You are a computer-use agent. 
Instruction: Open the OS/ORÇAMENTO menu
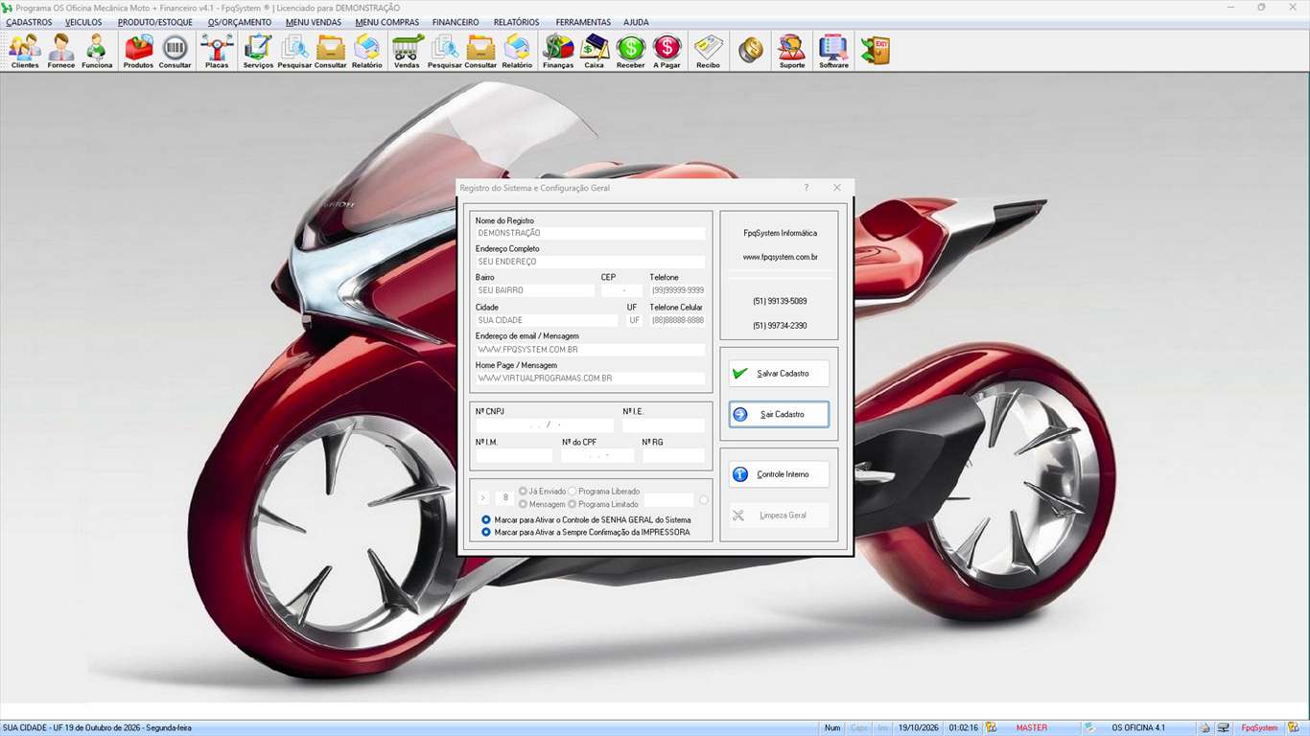click(x=240, y=22)
